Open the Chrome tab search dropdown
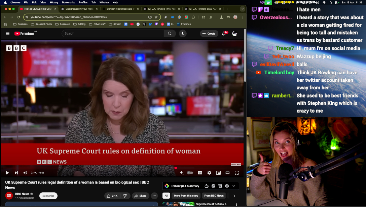Screen dimensions: 366x207 point(243,9)
